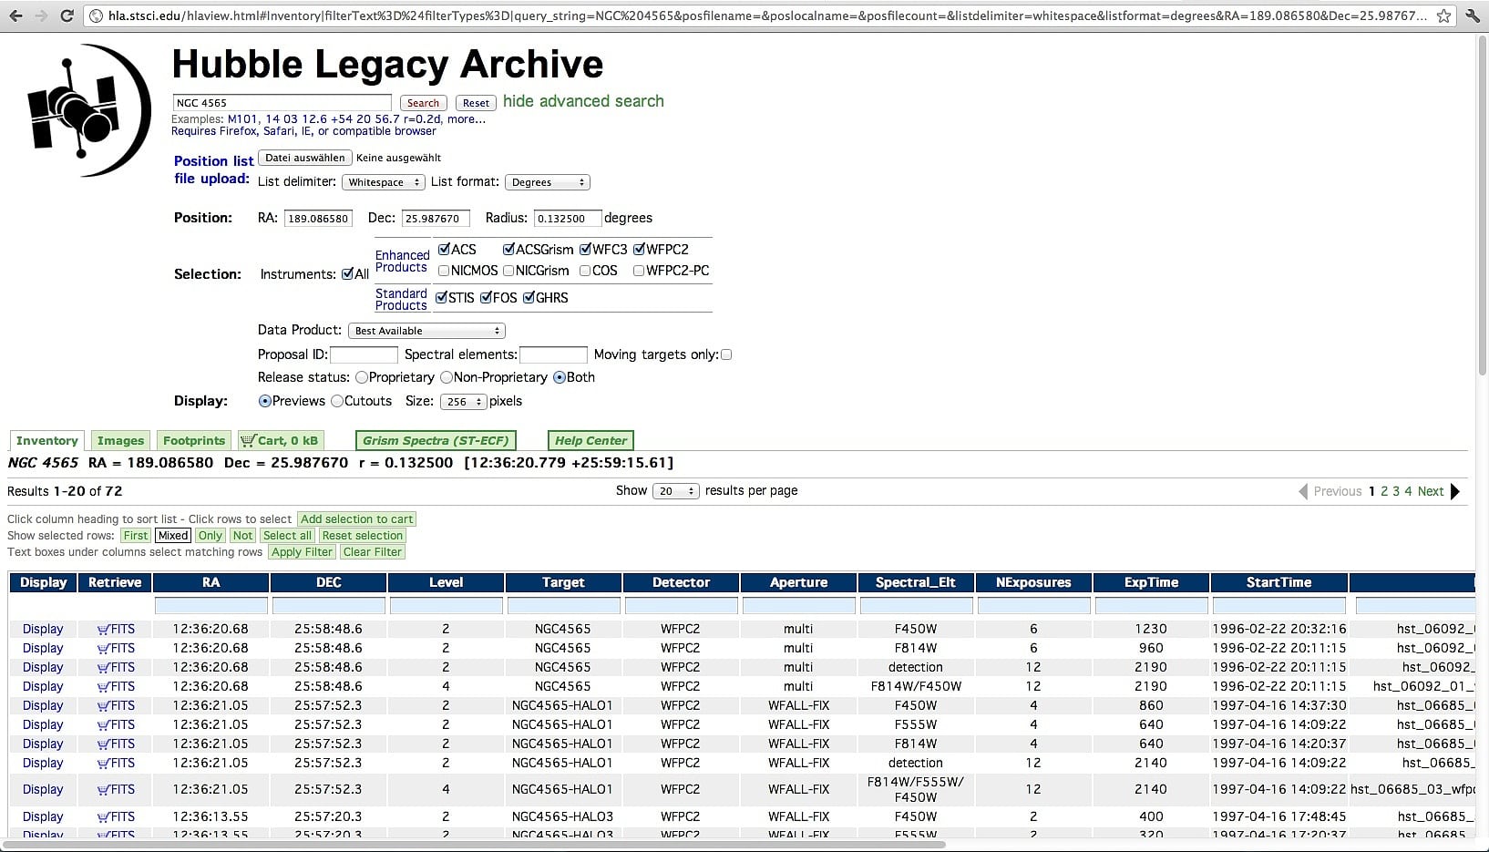The image size is (1489, 852).
Task: Go to next results page arrow
Action: [1455, 491]
